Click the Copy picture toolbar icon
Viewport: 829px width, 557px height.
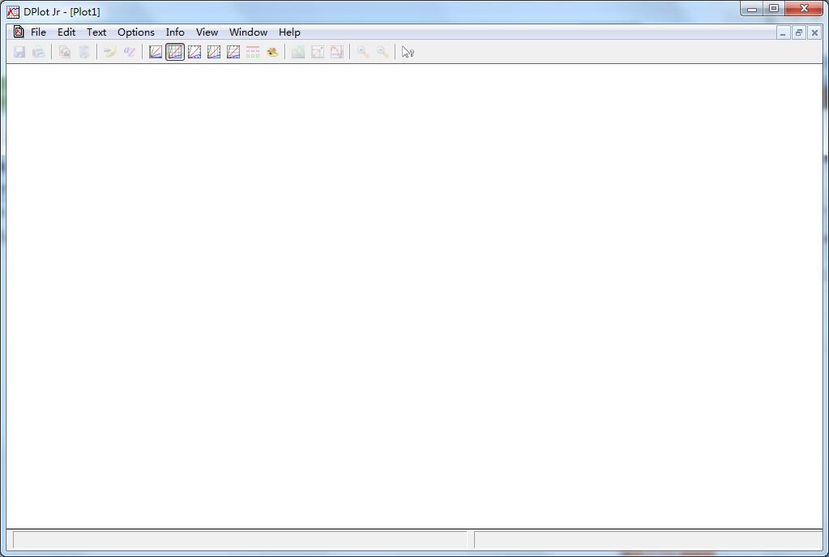tap(65, 52)
